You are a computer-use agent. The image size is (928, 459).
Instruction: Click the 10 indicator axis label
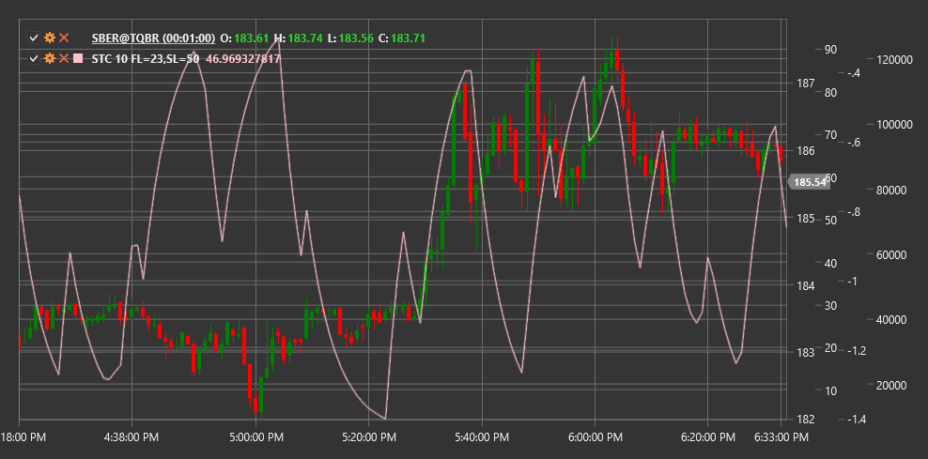tap(830, 391)
